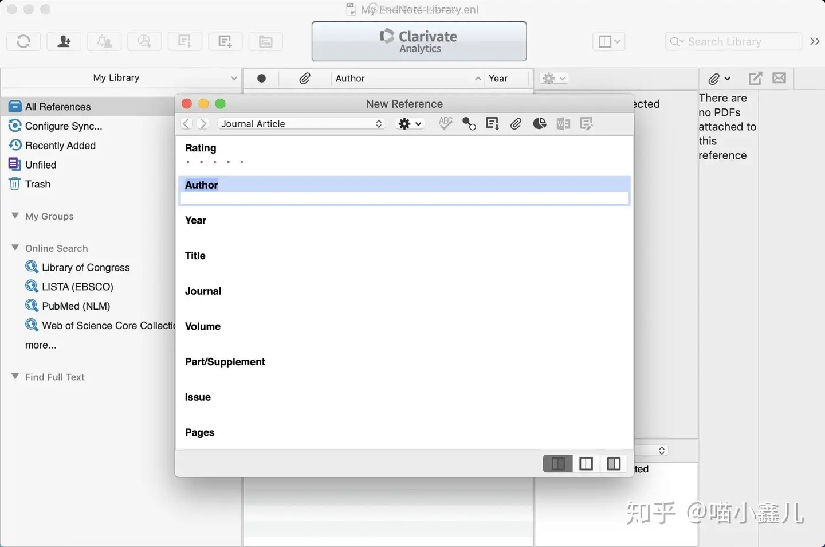Click the Import References down-arrow icon
The width and height of the screenshot is (825, 547).
(x=184, y=41)
